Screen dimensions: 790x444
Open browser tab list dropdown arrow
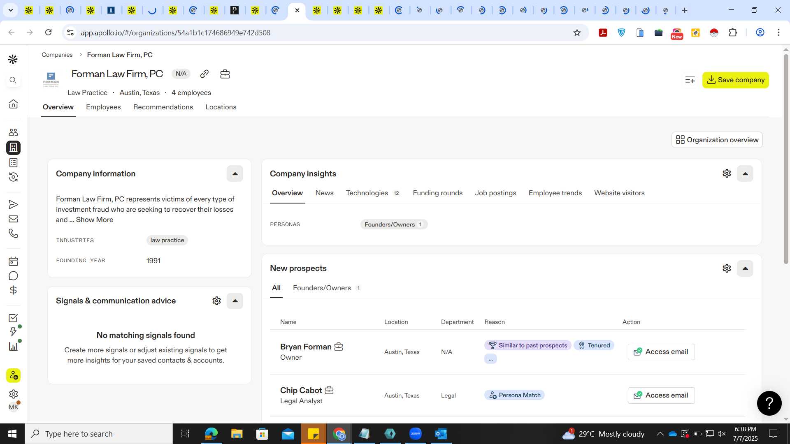click(x=10, y=10)
